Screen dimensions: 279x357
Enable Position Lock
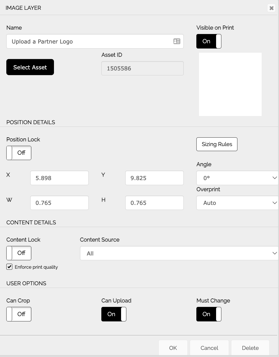[x=18, y=153]
